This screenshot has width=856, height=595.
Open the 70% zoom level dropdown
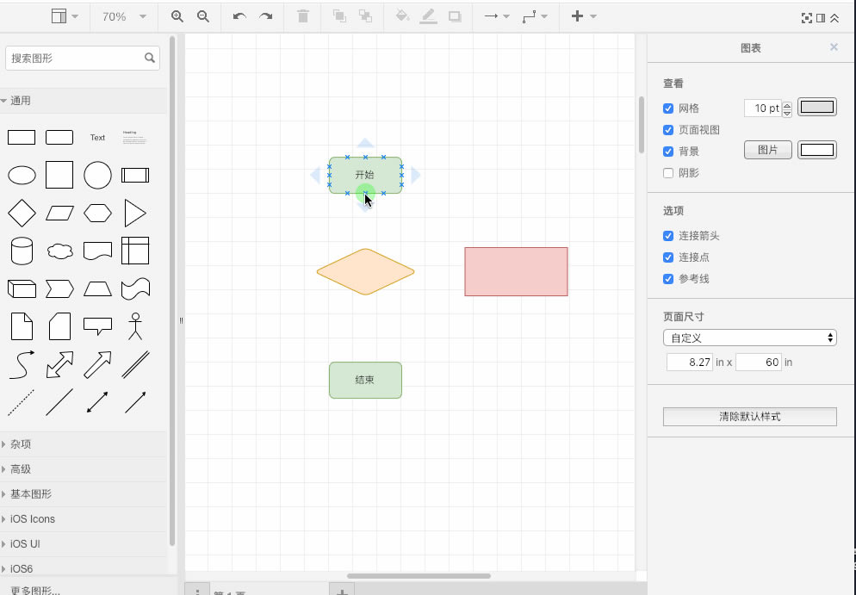[x=123, y=16]
